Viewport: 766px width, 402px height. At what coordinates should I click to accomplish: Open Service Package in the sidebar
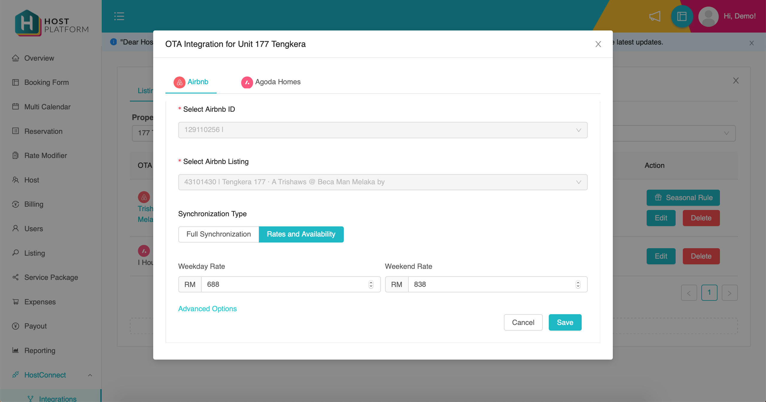pyautogui.click(x=51, y=277)
